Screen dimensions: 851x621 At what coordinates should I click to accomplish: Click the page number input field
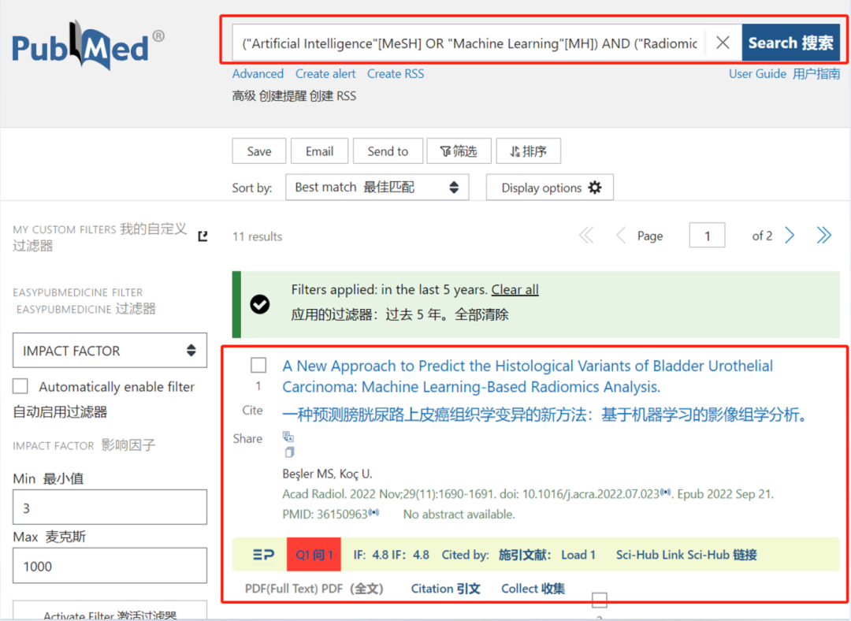coord(707,236)
